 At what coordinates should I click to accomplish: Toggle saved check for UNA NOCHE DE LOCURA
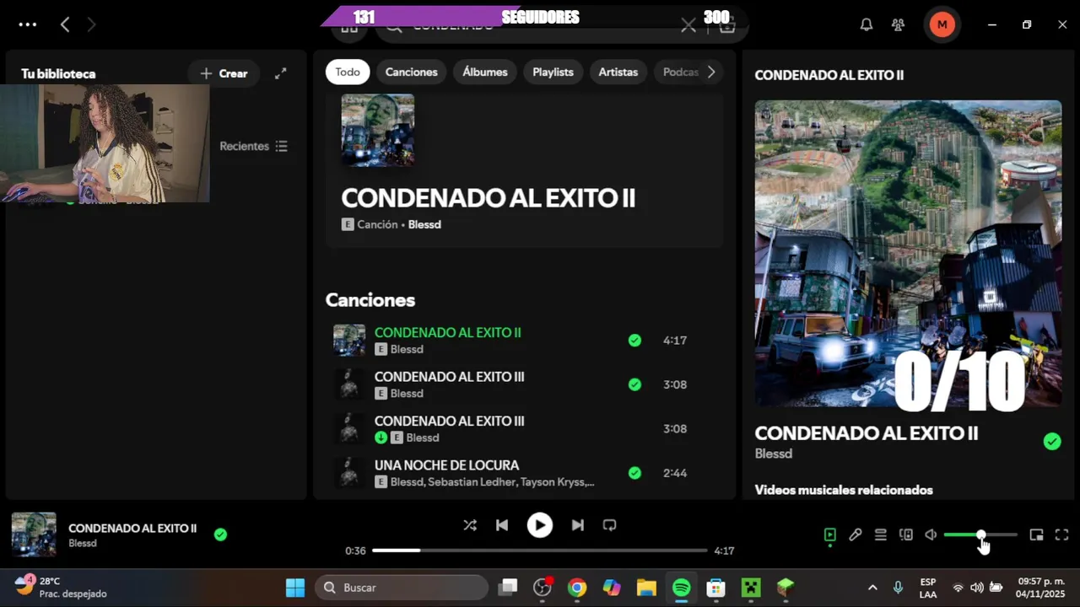(634, 473)
